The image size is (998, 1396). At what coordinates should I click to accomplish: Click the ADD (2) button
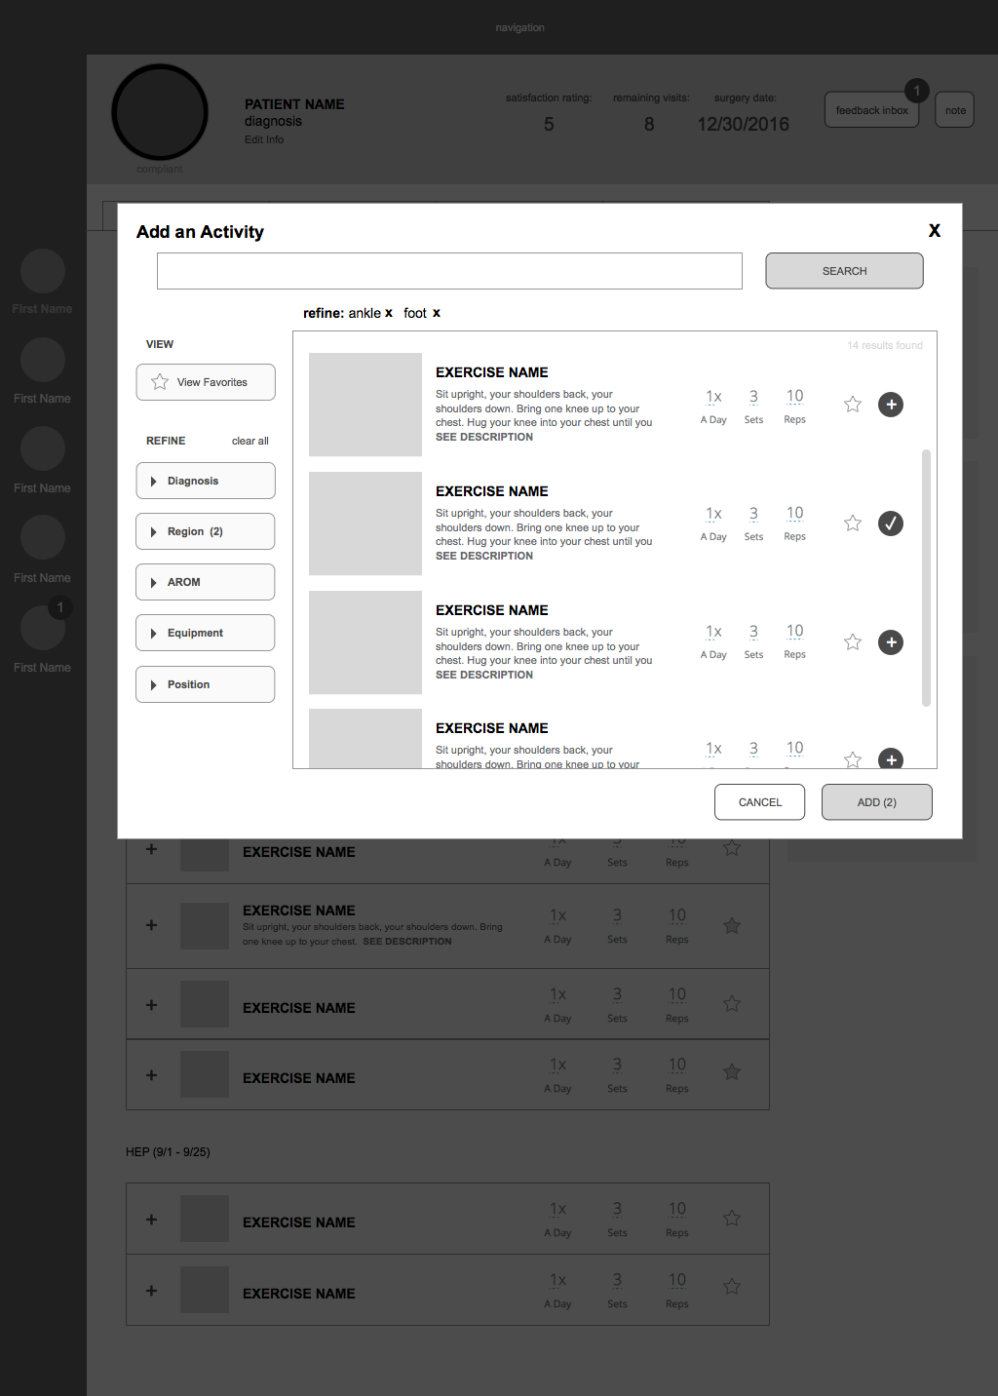877,802
